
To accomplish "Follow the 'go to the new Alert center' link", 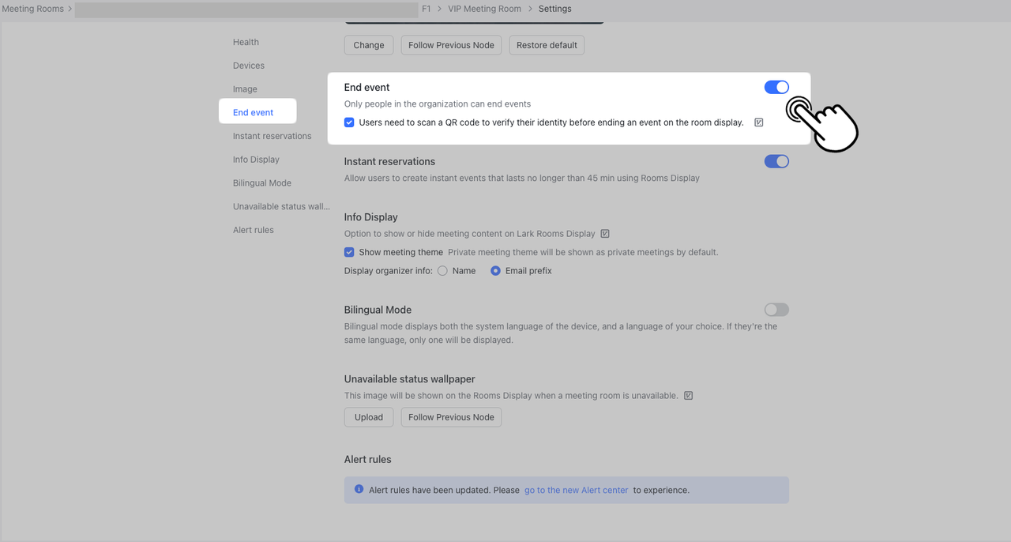I will pyautogui.click(x=576, y=490).
